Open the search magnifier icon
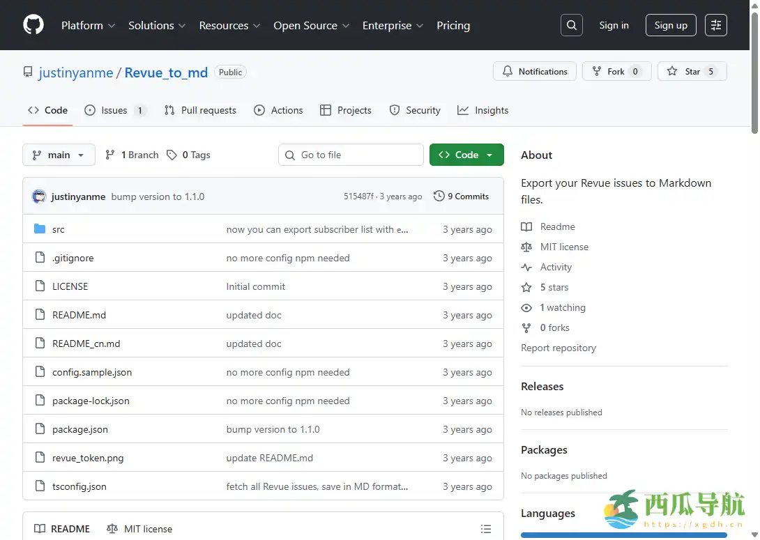Screen dimensions: 760x540 pos(571,25)
